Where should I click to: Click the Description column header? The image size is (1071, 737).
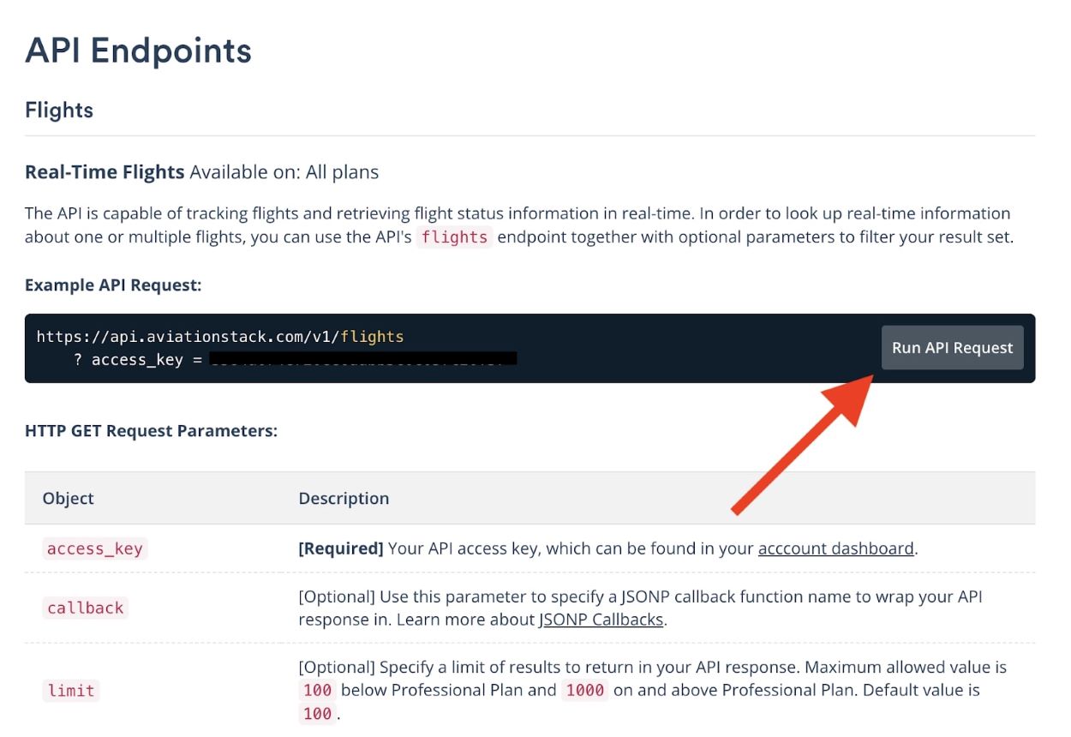pos(344,499)
